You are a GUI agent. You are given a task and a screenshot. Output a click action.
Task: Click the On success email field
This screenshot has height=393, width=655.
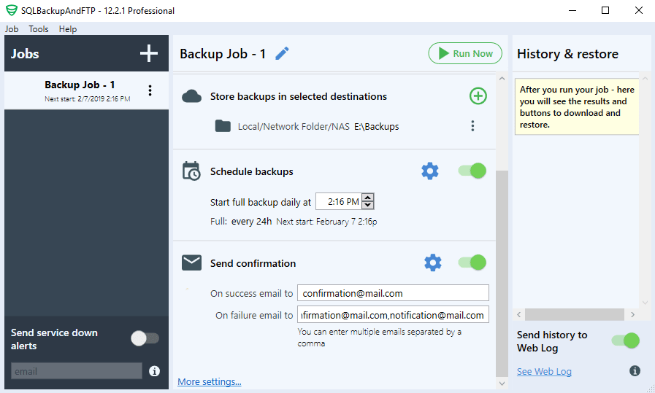point(393,293)
